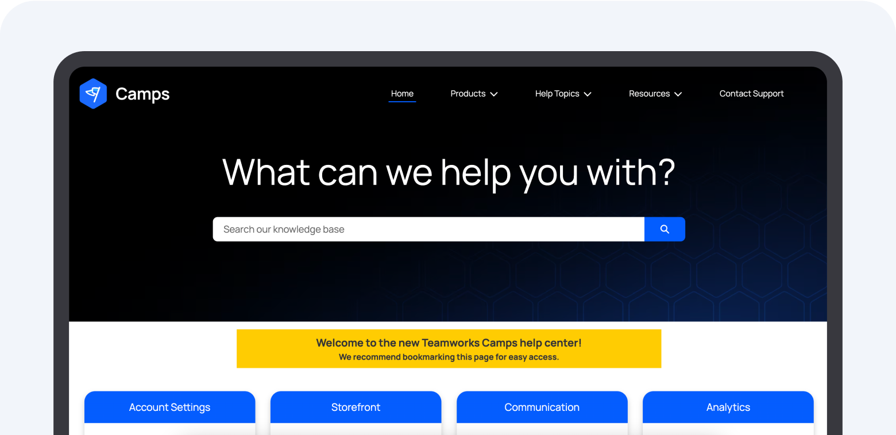This screenshot has height=435, width=896.
Task: Expand the Help Topics chevron arrow
Action: click(x=588, y=94)
